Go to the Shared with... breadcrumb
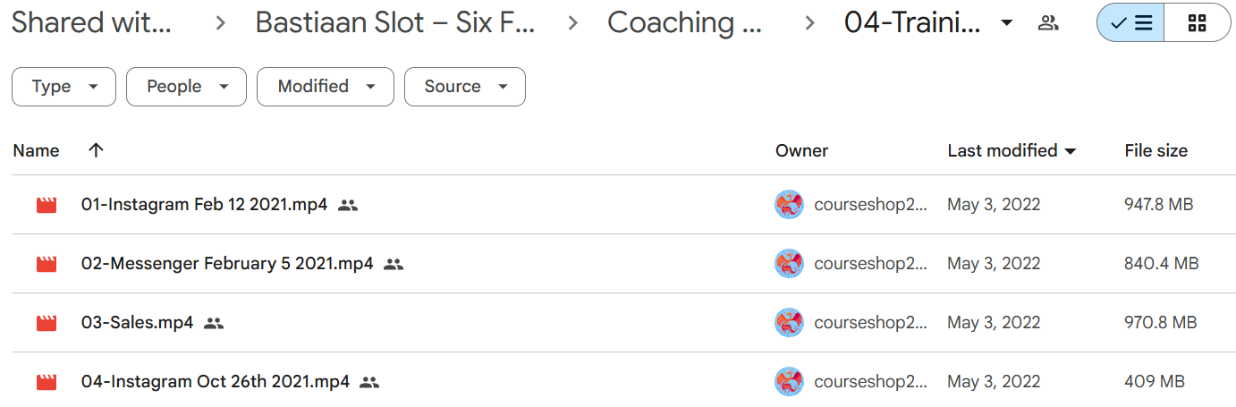This screenshot has width=1236, height=407. click(x=91, y=23)
